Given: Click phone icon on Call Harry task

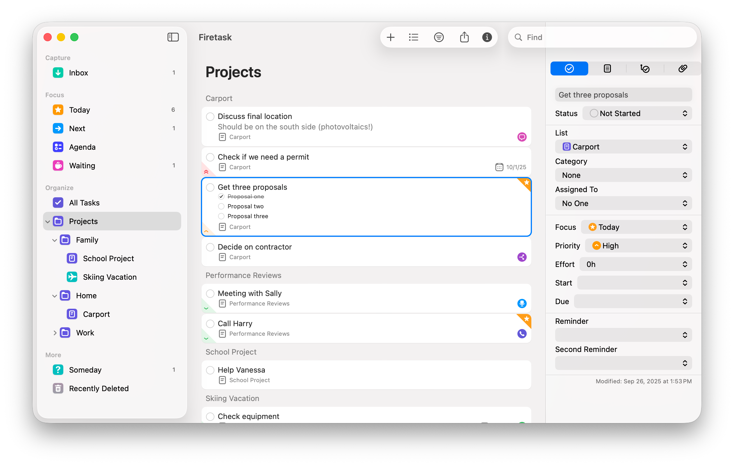Looking at the screenshot, I should pos(521,334).
